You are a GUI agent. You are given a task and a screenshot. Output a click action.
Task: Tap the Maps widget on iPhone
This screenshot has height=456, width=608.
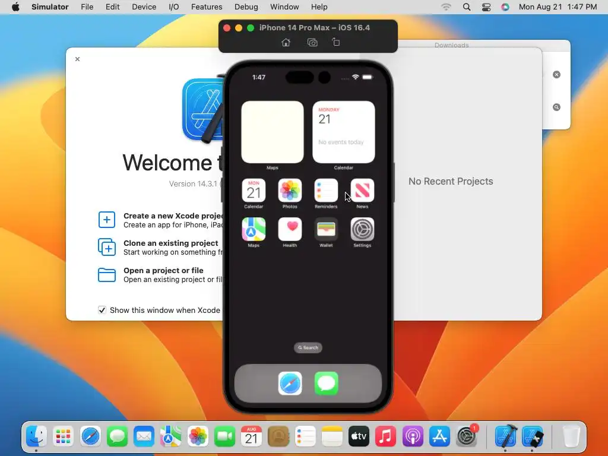272,132
